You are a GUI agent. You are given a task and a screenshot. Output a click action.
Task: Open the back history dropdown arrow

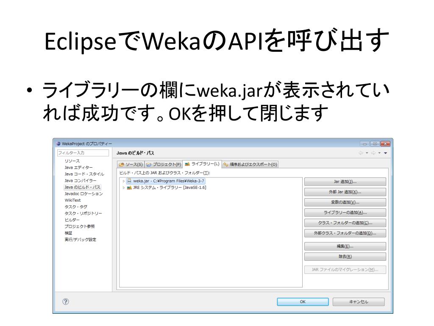tap(367, 153)
